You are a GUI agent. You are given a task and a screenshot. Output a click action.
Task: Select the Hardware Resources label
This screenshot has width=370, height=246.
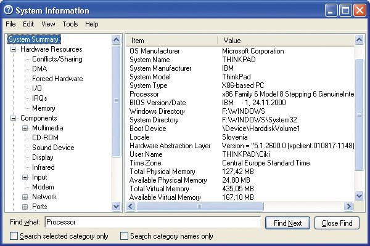[51, 49]
